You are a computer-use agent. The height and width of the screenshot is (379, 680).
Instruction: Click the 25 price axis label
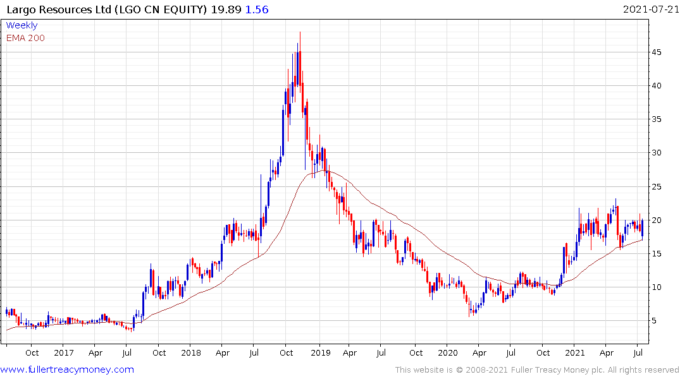657,187
